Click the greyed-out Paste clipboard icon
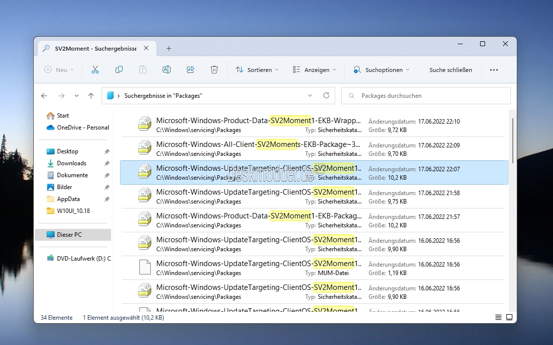 click(143, 70)
